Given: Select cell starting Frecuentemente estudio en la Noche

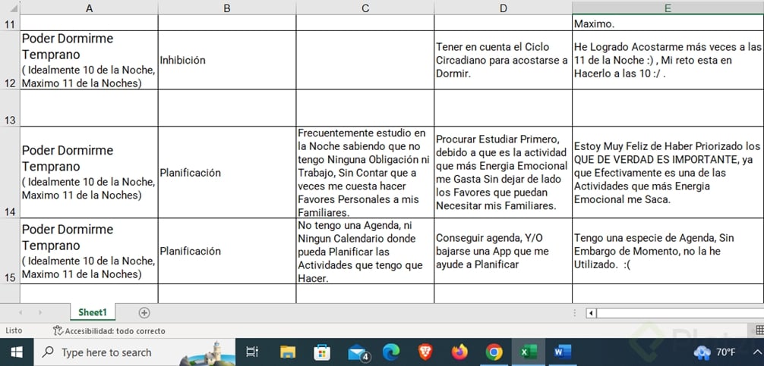Looking at the screenshot, I should pos(365,172).
